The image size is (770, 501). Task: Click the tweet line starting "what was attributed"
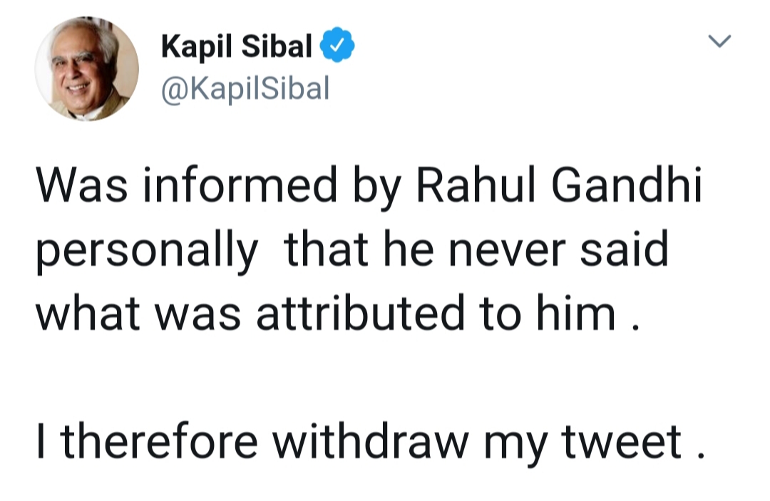pyautogui.click(x=334, y=314)
